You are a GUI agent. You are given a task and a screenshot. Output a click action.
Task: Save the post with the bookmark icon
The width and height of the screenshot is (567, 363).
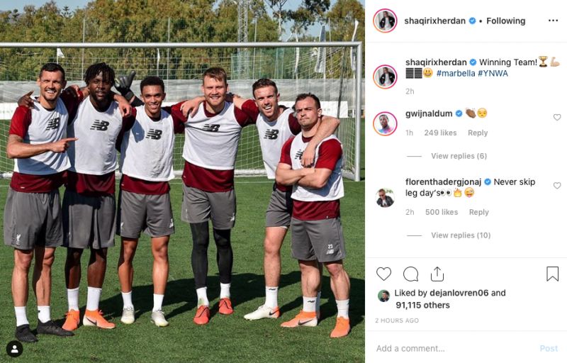click(x=552, y=274)
